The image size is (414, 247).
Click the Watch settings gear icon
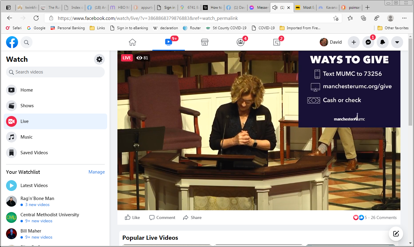(99, 59)
